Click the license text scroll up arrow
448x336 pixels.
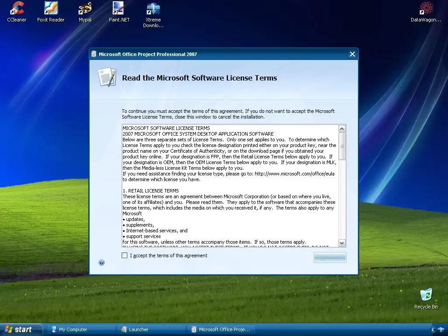(342, 129)
